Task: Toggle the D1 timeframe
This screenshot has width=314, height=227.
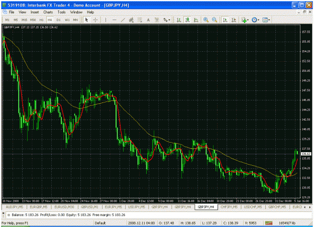Action: click(x=58, y=20)
